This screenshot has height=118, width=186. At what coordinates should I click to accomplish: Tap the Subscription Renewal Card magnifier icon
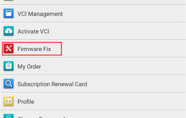(x=9, y=84)
